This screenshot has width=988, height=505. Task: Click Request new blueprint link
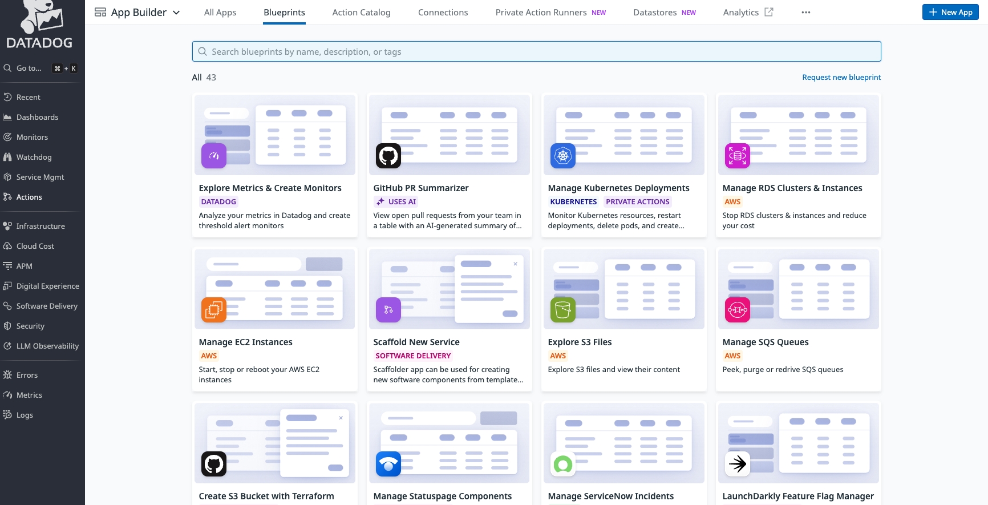pos(841,77)
